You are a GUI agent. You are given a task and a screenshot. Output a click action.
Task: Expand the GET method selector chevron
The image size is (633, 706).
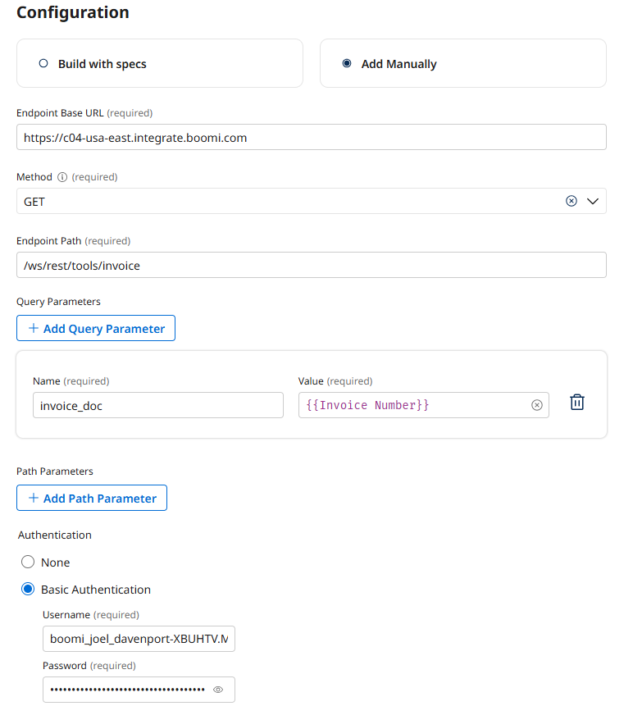tap(592, 201)
